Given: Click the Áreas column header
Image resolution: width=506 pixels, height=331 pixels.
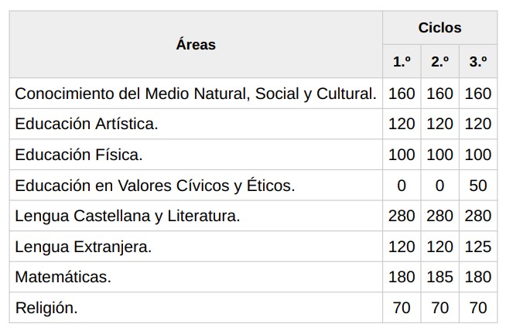Looking at the screenshot, I should click(x=196, y=44).
